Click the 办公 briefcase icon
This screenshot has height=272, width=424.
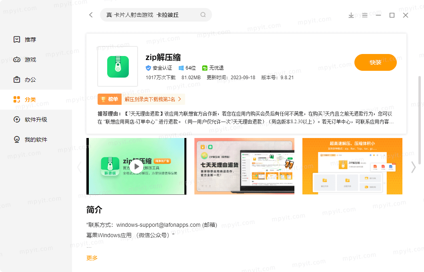point(17,80)
